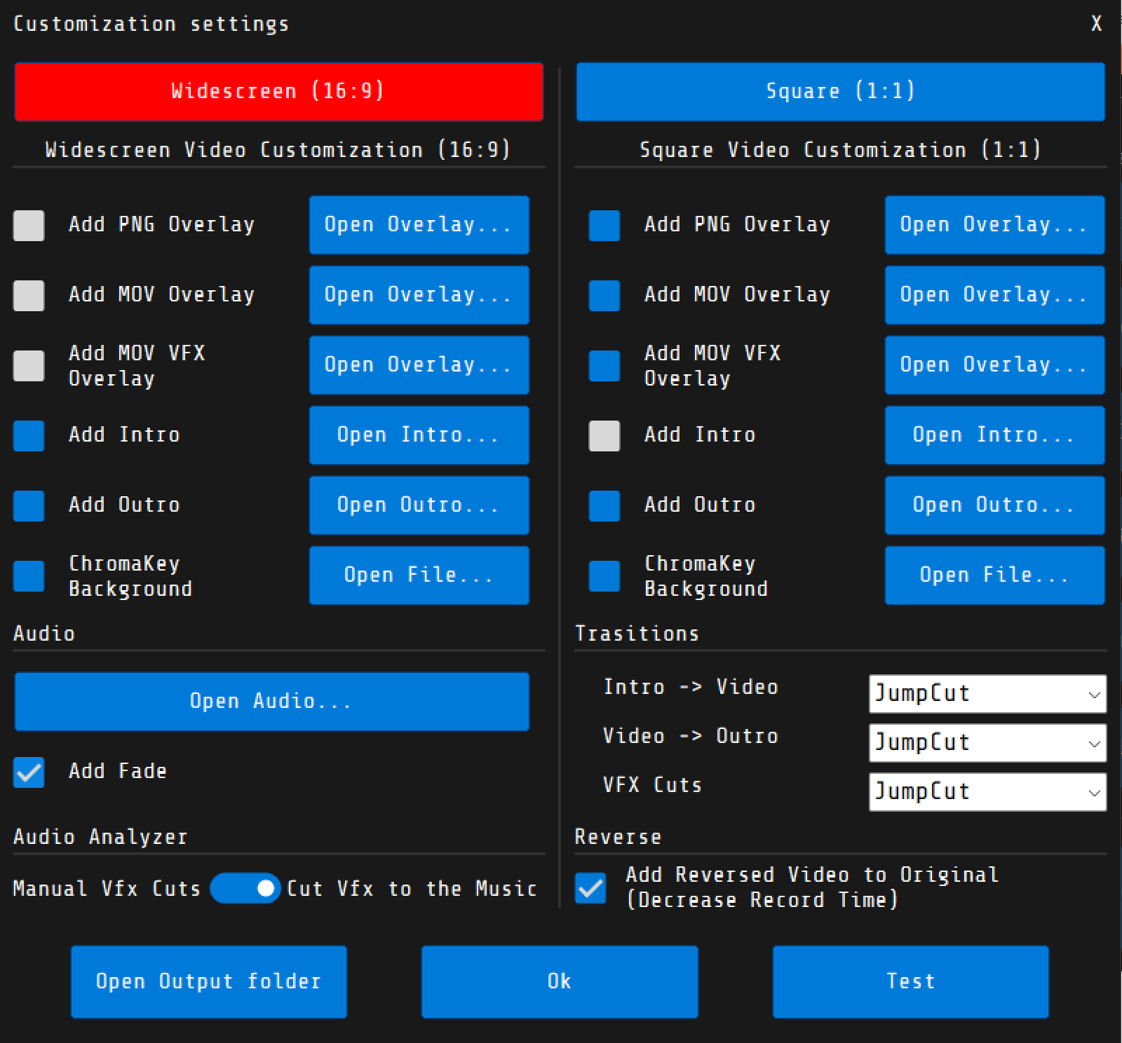Screen dimensions: 1122x1043
Task: Enable square Add Intro checkbox
Action: click(604, 435)
